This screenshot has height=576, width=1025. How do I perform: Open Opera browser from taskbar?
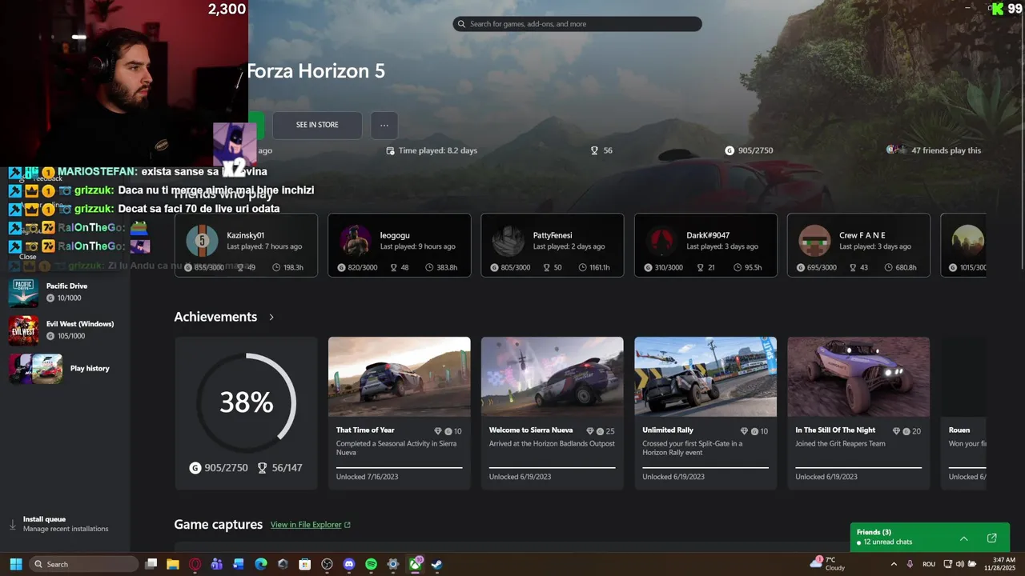pyautogui.click(x=195, y=564)
